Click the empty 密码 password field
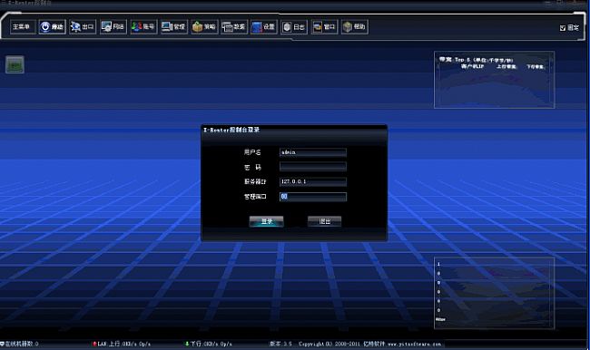Viewport: 590px width, 350px height. 313,167
